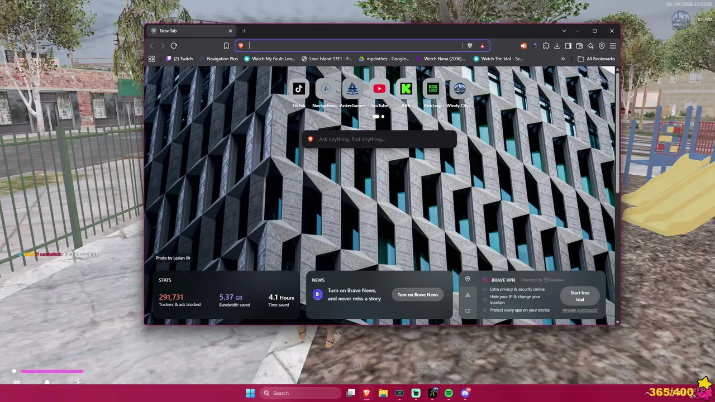
Task: Click the Already purchased? link
Action: coord(580,310)
